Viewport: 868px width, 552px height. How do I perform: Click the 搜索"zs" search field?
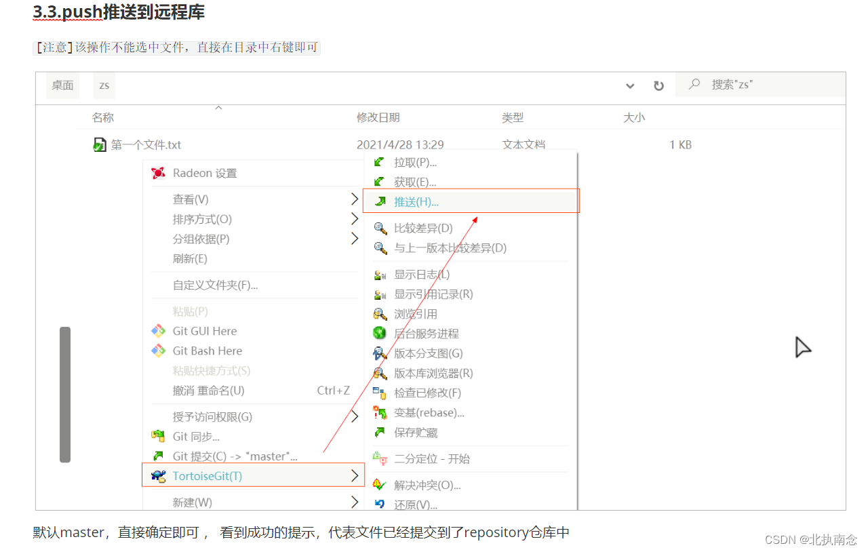(760, 85)
